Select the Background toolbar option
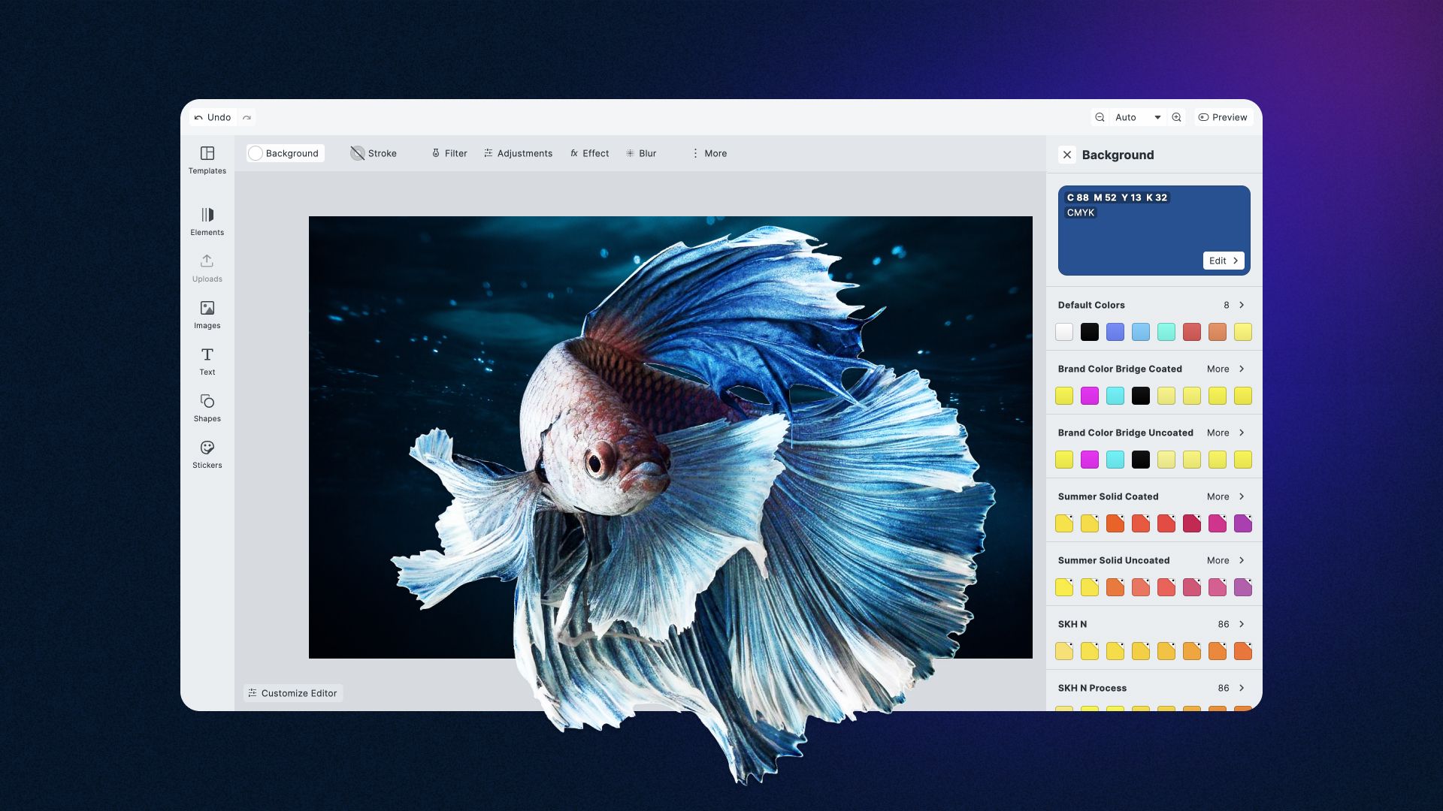Screen dimensions: 1443x811 285,153
